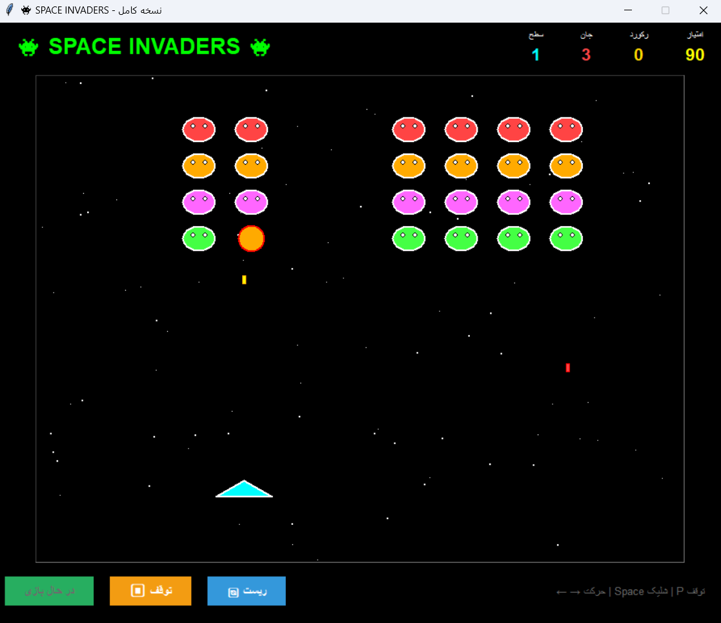Screen dimensions: 721x623
Task: Click the green invader in the rightmost column
Action: pos(566,238)
